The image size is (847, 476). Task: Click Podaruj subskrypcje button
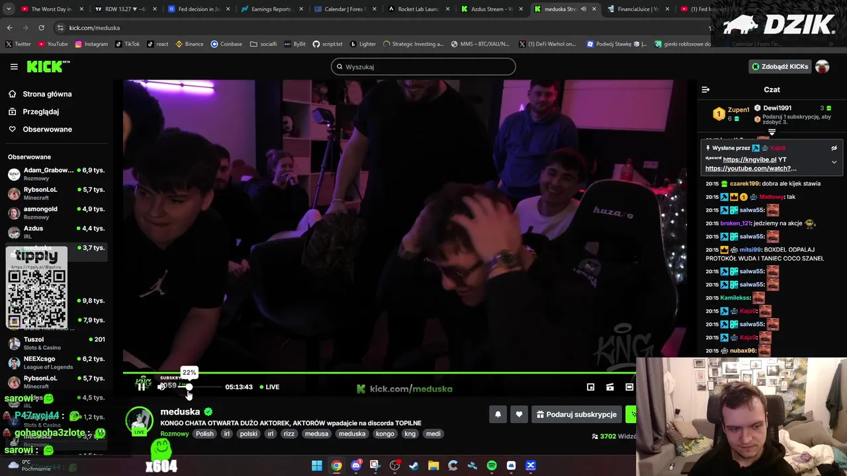[576, 415]
